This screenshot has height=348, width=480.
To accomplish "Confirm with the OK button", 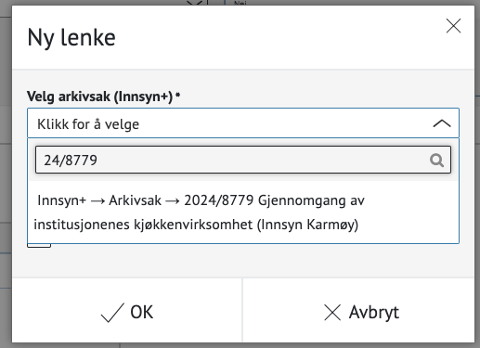I will point(127,312).
